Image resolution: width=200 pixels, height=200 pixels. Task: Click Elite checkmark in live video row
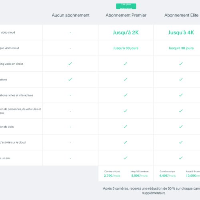pos(181,64)
